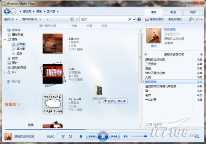Open the green device options dropdown in the list pane

[x=192, y=19]
